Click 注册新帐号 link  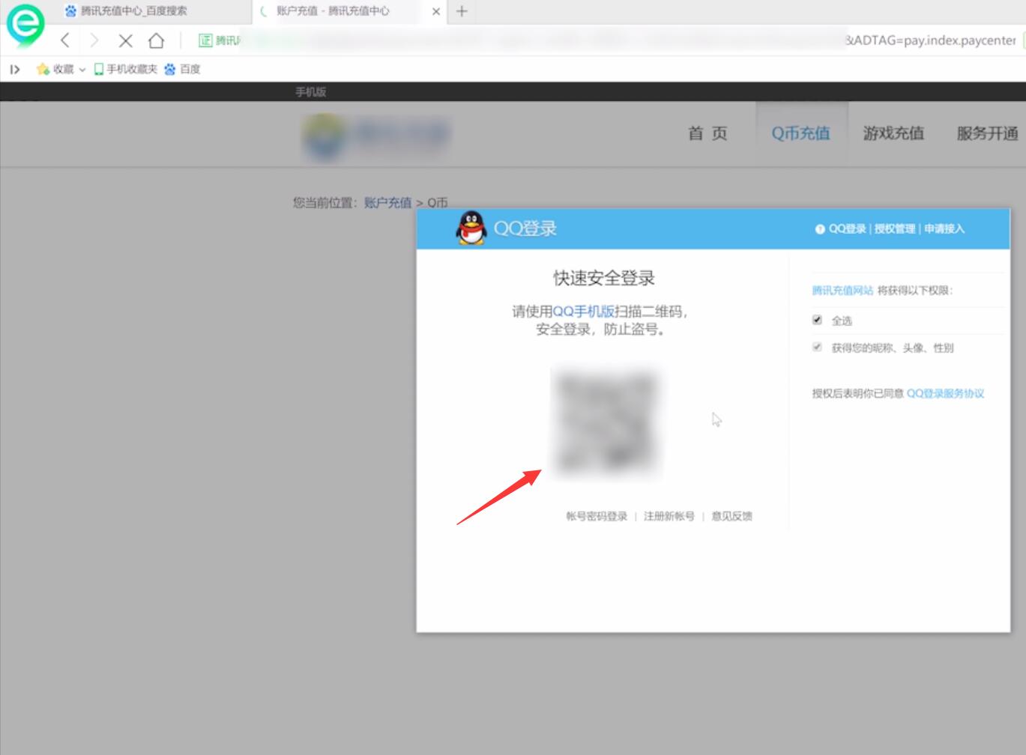point(669,516)
